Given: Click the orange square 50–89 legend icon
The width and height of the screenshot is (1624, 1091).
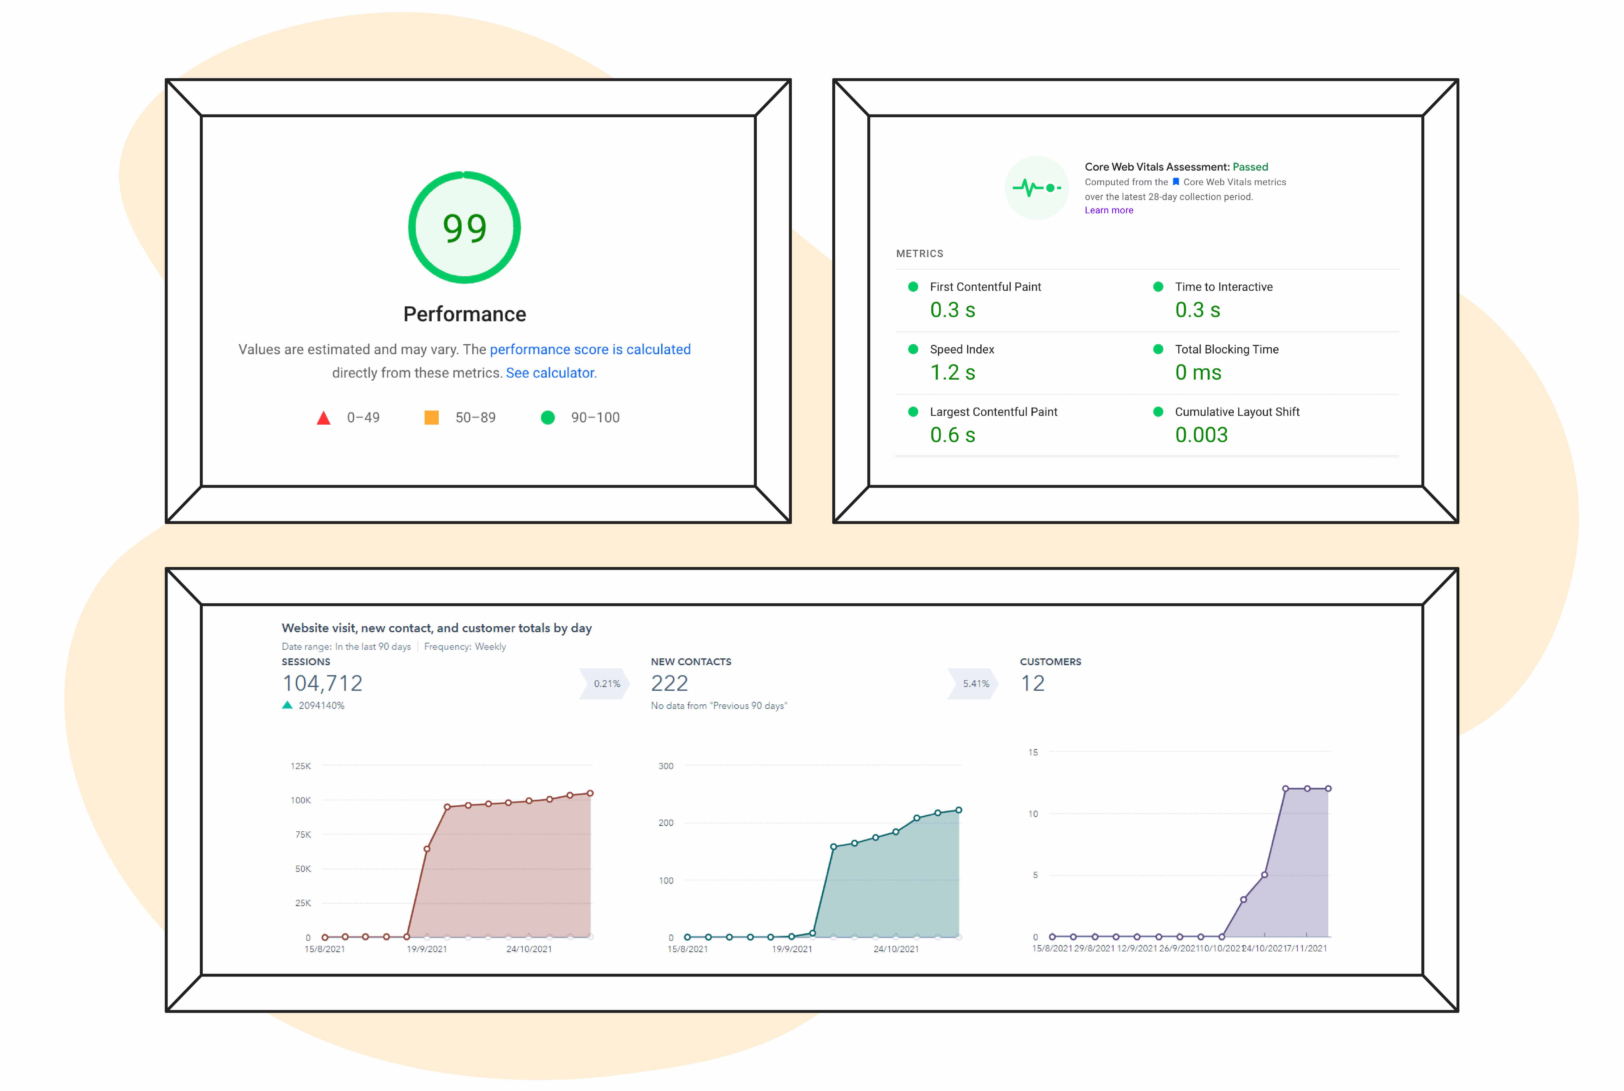Looking at the screenshot, I should tap(432, 418).
